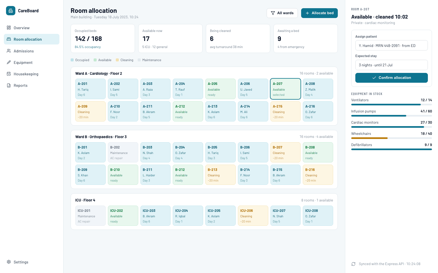
Task: Click the Cleaning legend color swatch
Action: click(117, 60)
